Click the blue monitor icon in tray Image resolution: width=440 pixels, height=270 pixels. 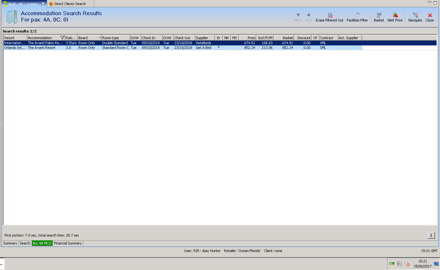coord(437,264)
